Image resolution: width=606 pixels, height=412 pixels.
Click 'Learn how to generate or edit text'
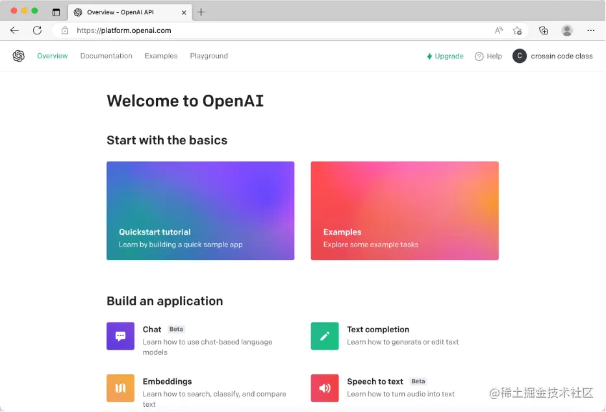click(403, 342)
